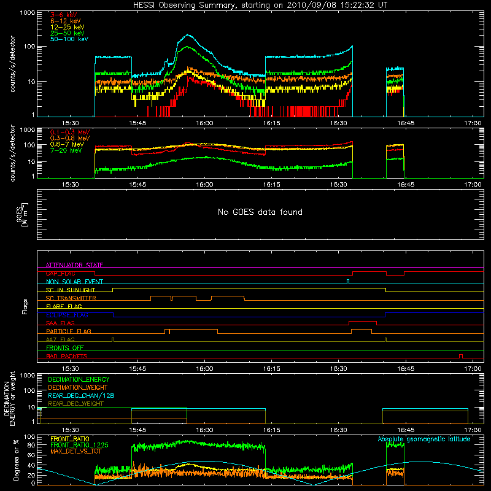Click the DECIMATION_WEIGHT legend label
This screenshot has height=491, width=491.
(78, 387)
